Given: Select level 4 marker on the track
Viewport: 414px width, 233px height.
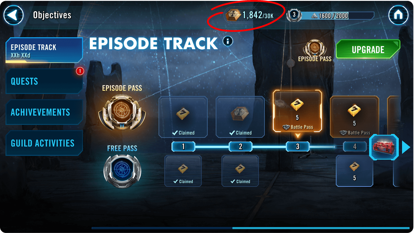Looking at the screenshot, I should click(x=355, y=147).
